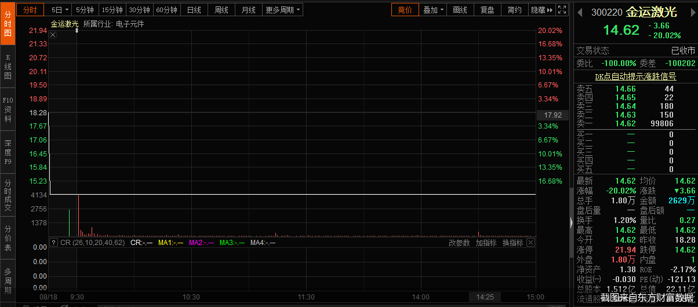Open 深度F9 sidebar page
This screenshot has width=698, height=307.
coord(8,153)
